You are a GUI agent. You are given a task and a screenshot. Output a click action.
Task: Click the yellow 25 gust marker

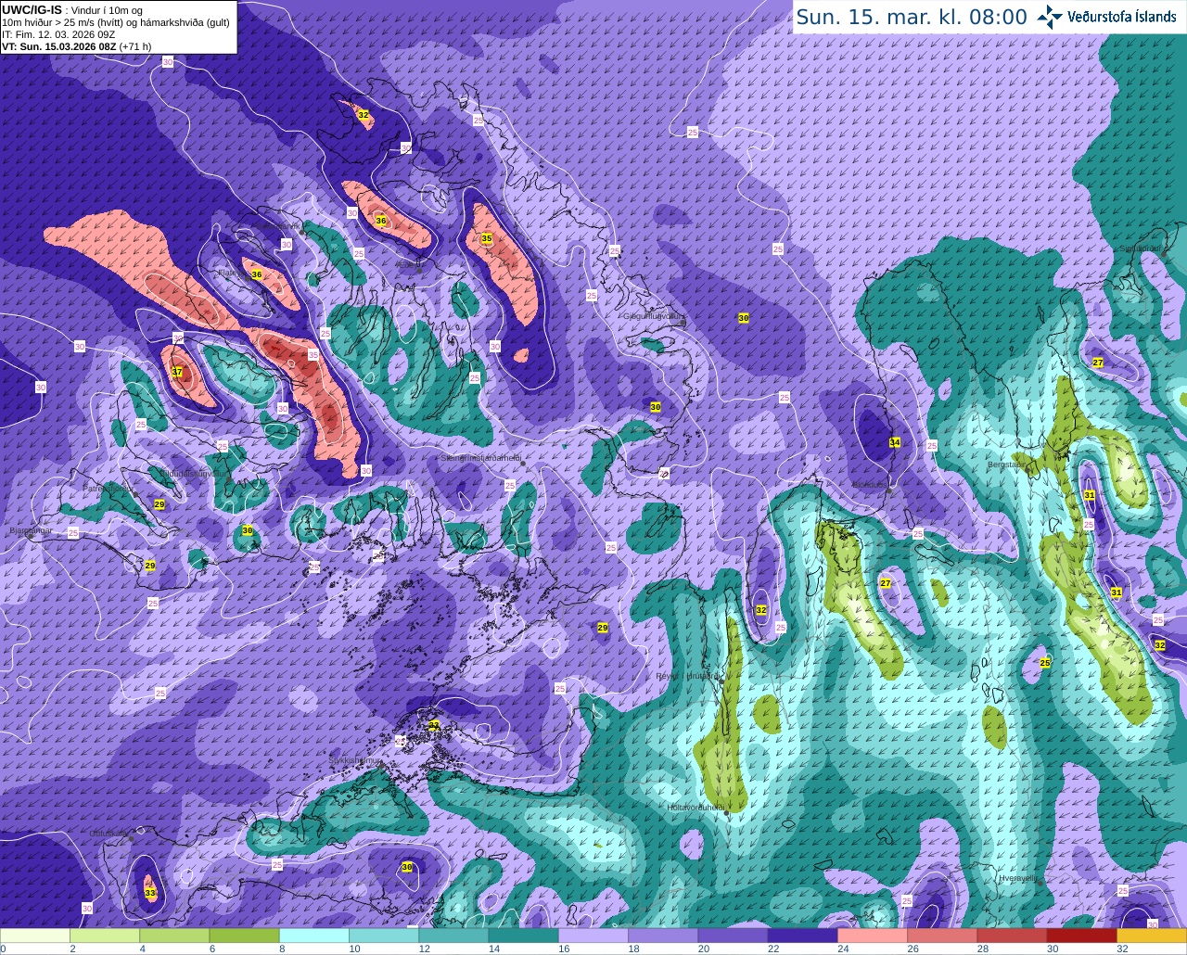1045,663
